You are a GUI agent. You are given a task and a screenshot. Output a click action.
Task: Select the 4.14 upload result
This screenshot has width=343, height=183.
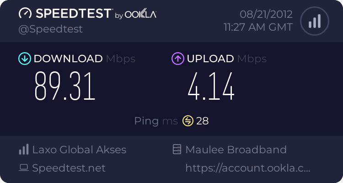click(211, 86)
